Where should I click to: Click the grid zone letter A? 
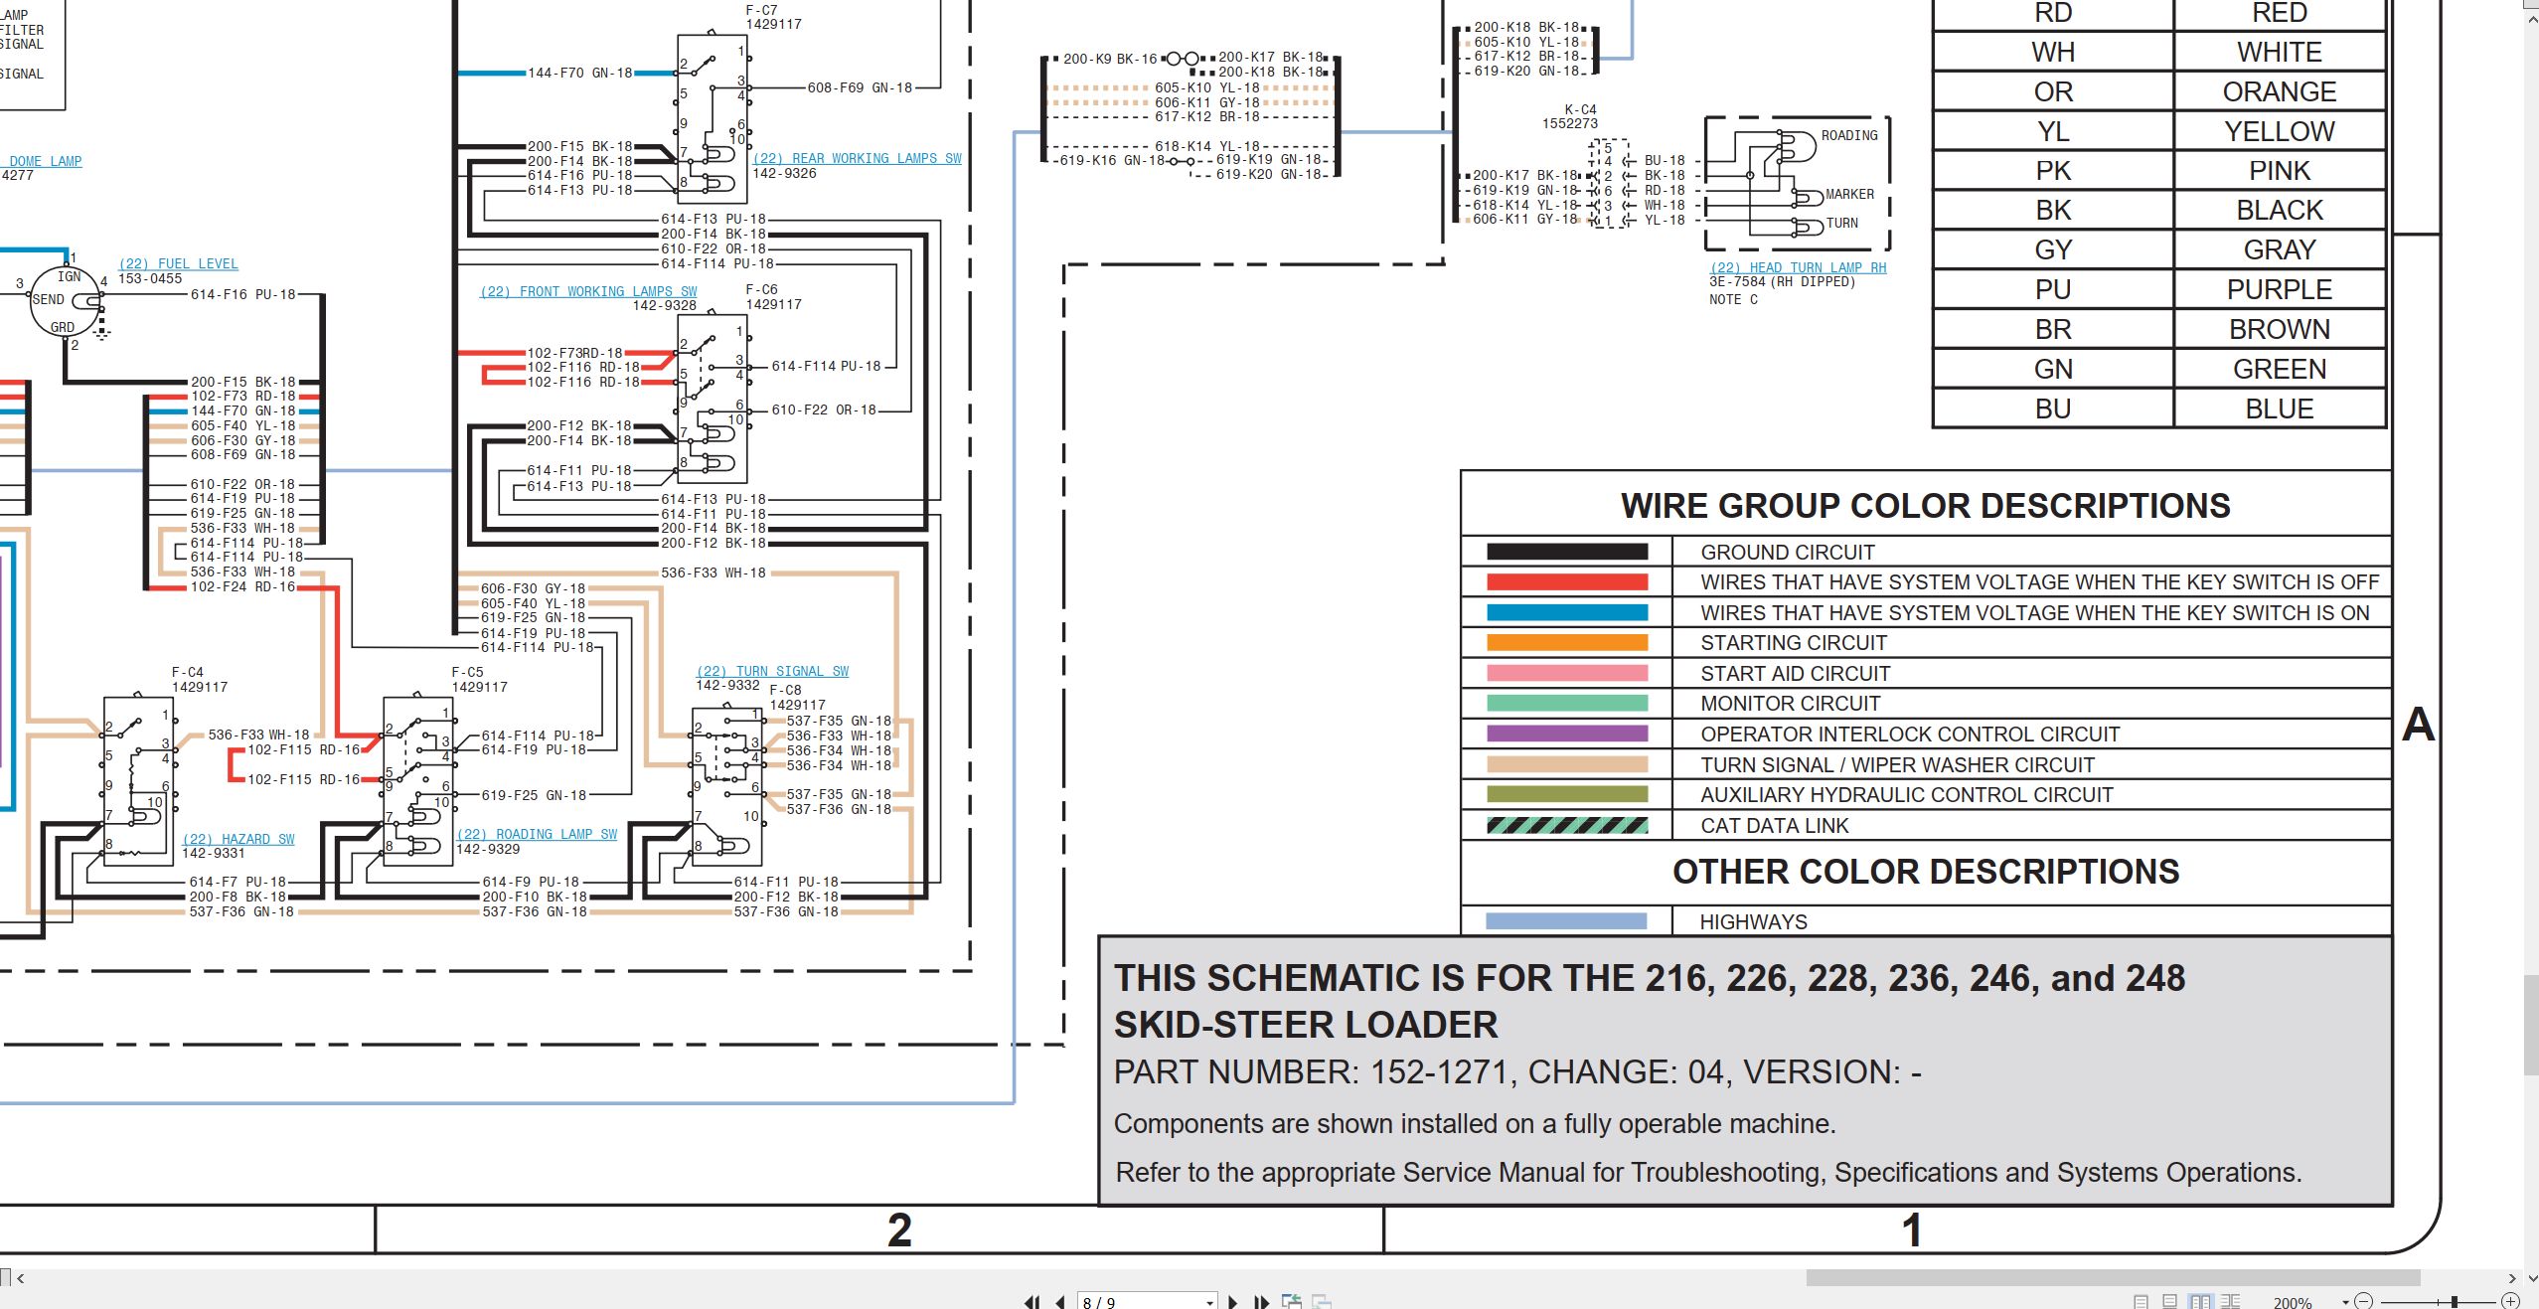point(2418,724)
